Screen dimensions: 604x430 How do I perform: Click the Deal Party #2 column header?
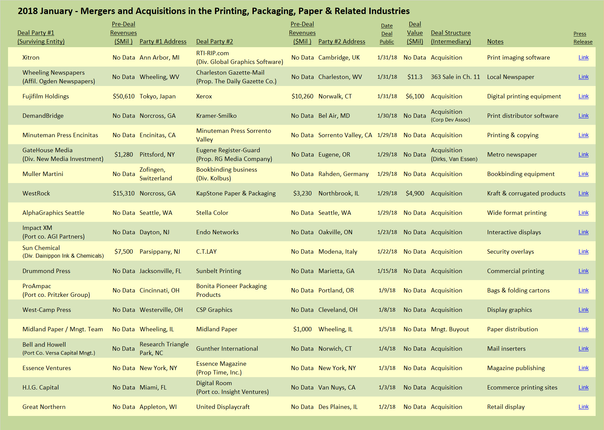pos(215,41)
